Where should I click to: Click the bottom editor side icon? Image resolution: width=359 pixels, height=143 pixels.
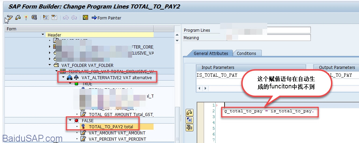point(189,127)
